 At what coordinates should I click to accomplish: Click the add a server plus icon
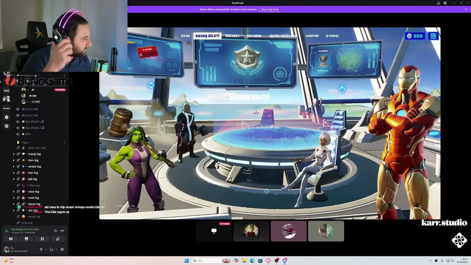coord(6,117)
